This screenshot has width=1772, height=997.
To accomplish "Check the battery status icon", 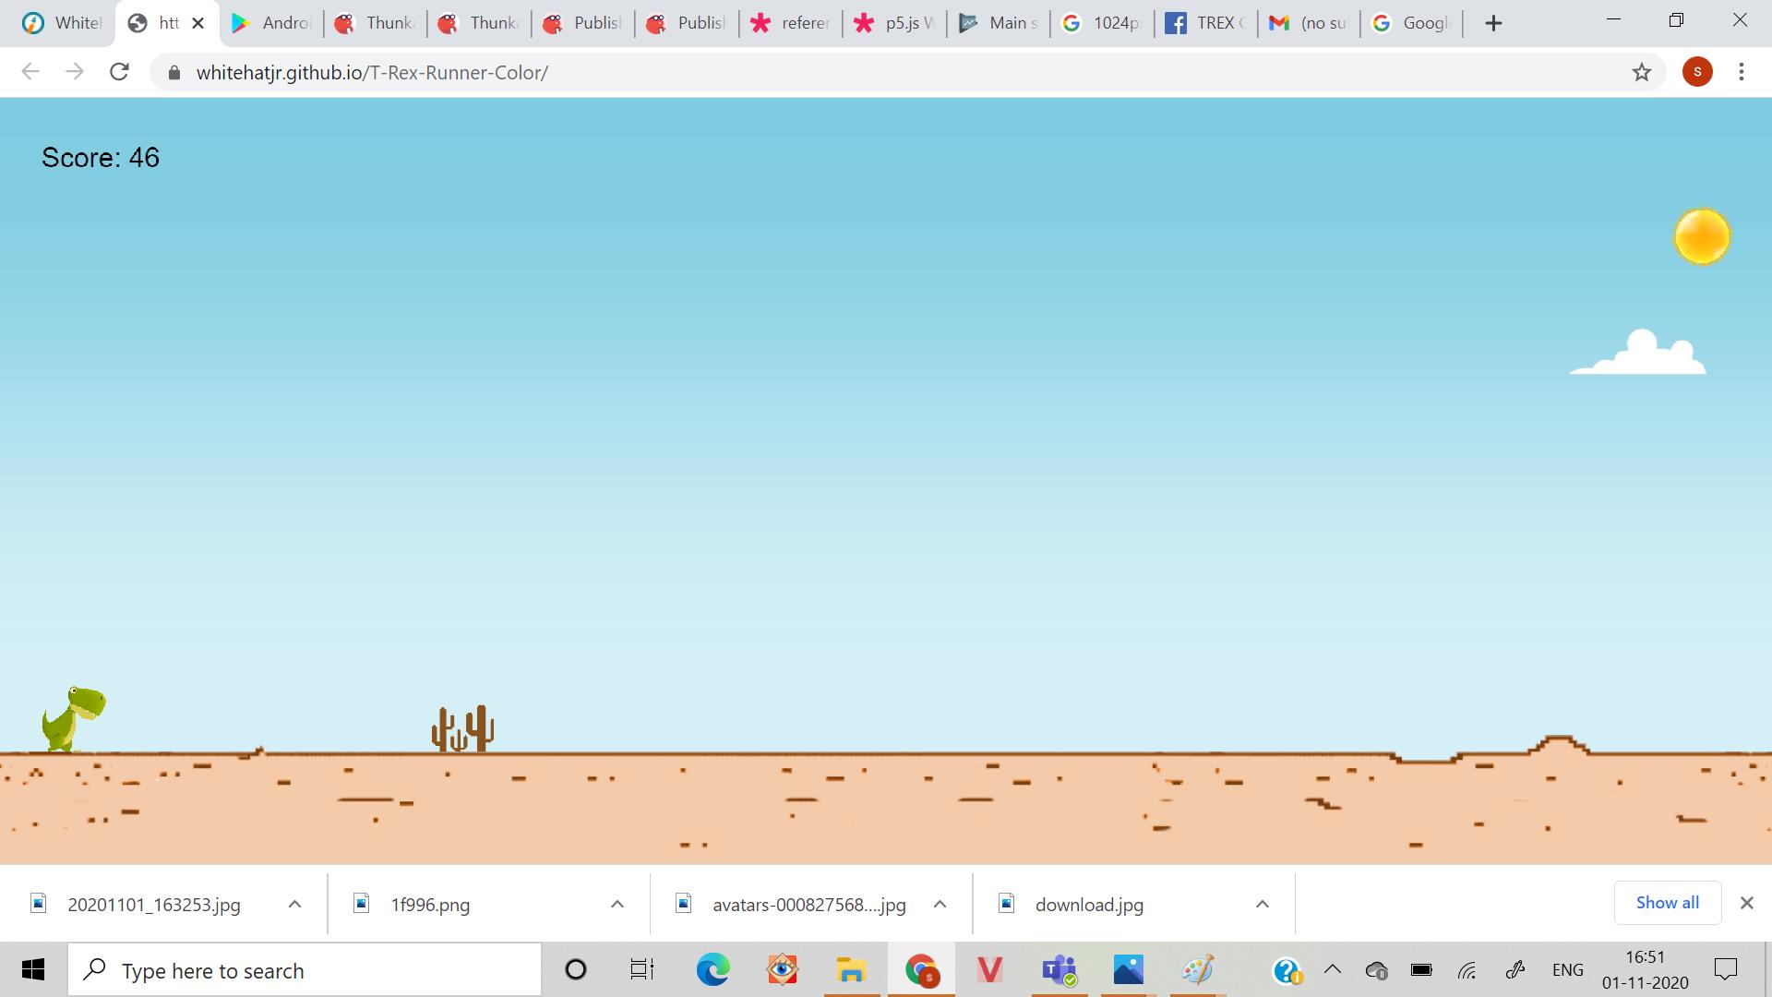I will point(1421,970).
